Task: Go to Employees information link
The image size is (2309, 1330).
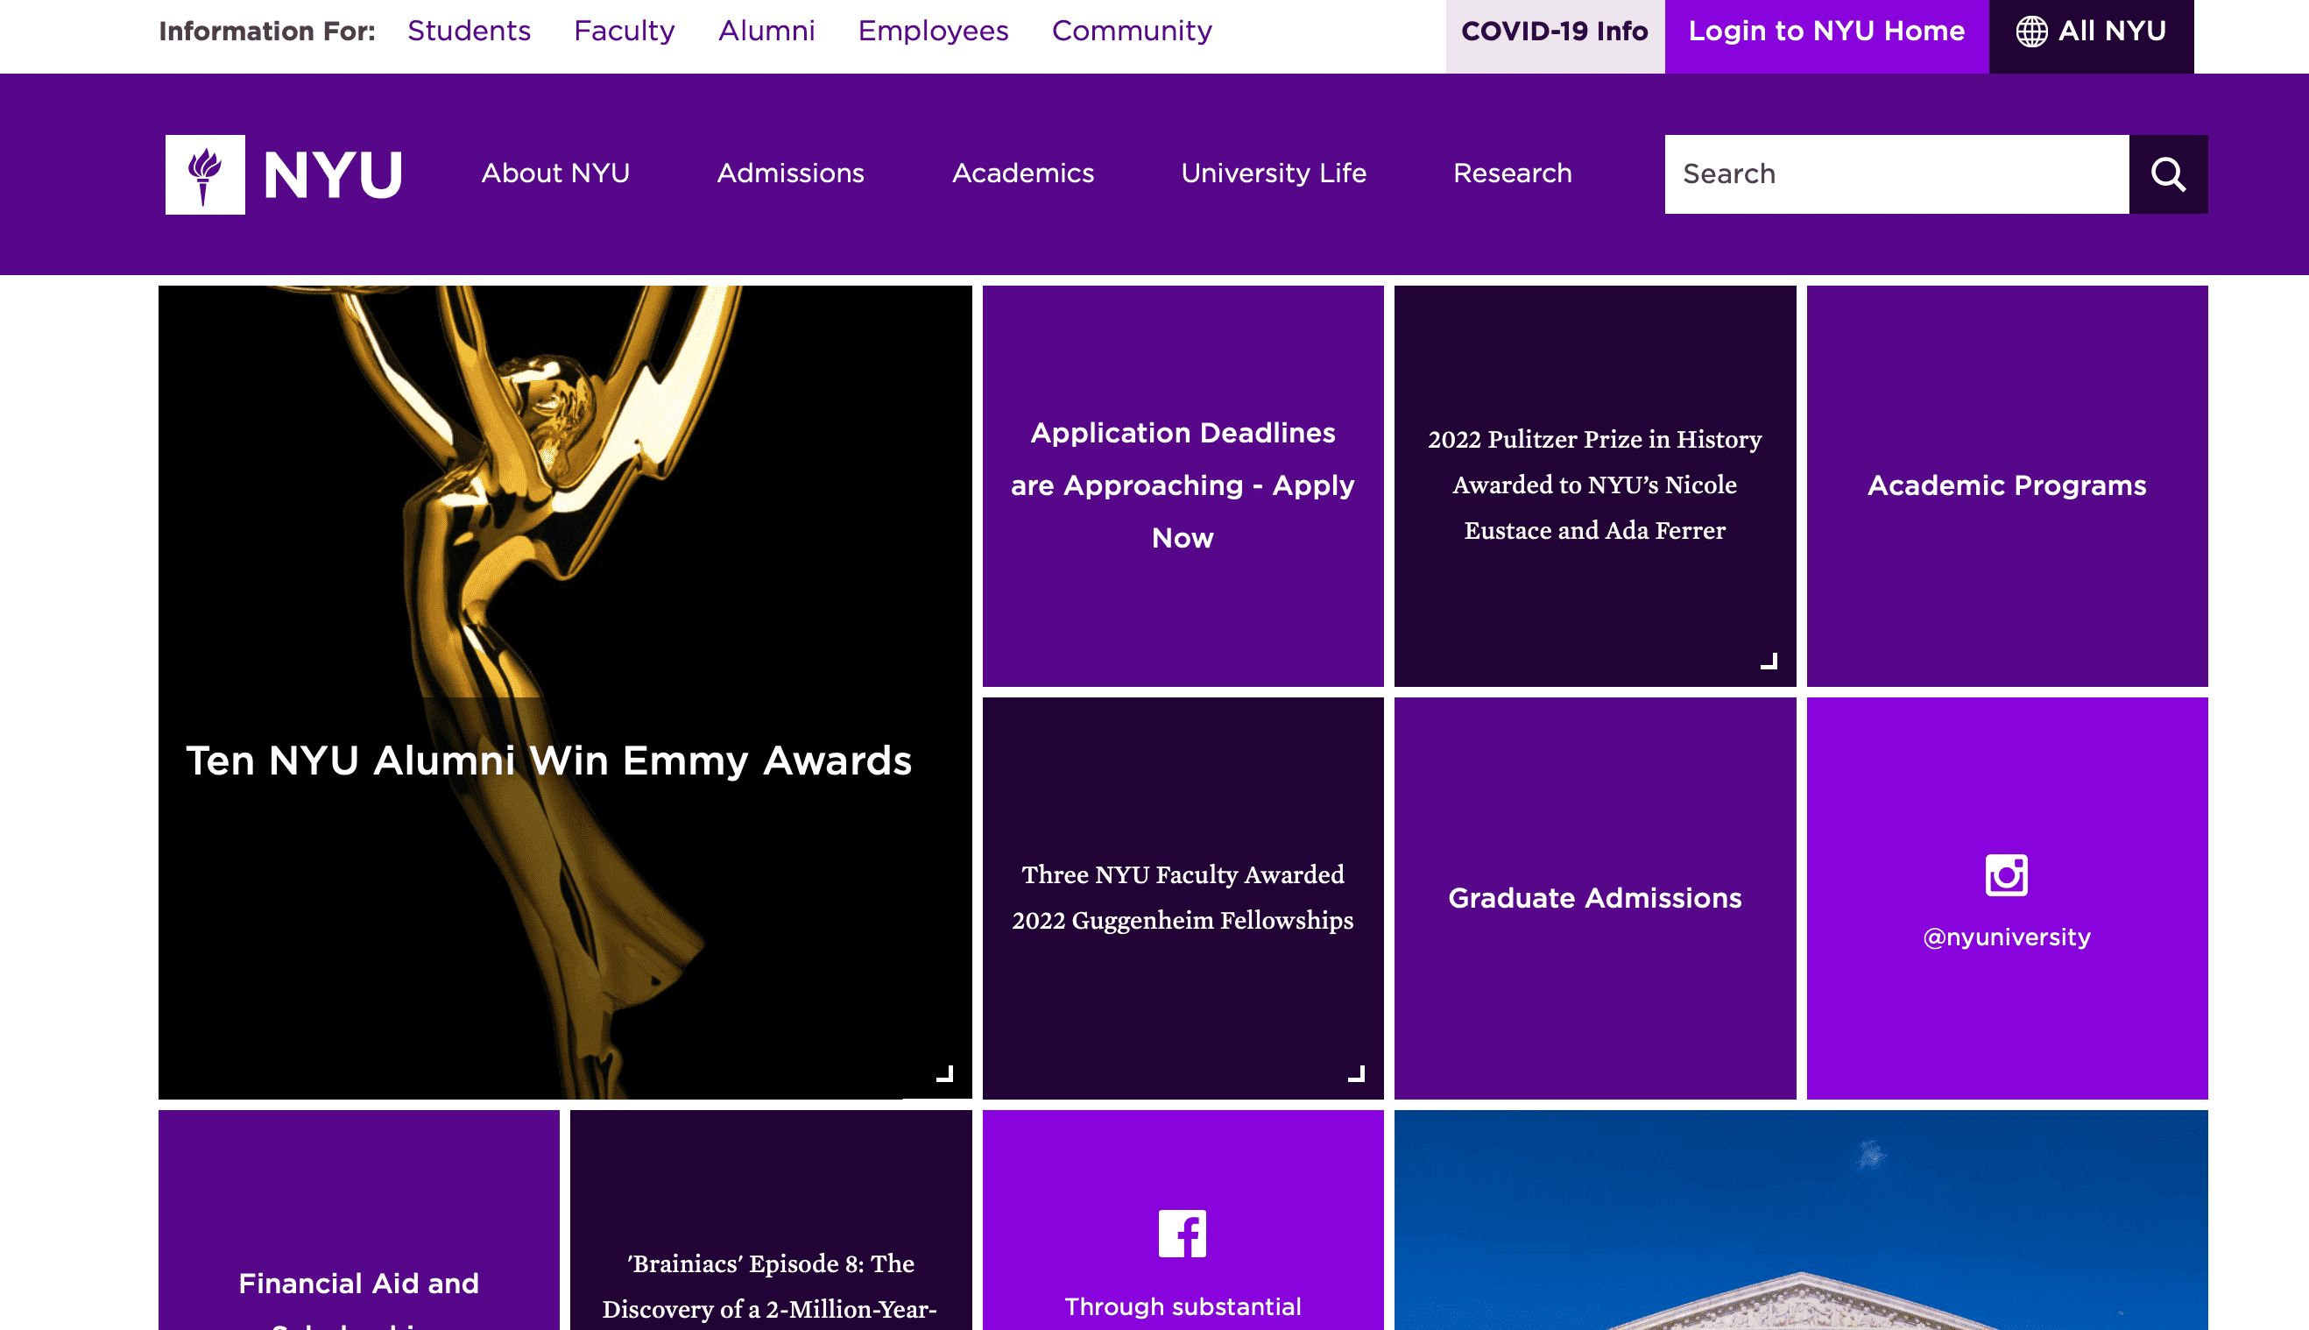Action: (932, 31)
